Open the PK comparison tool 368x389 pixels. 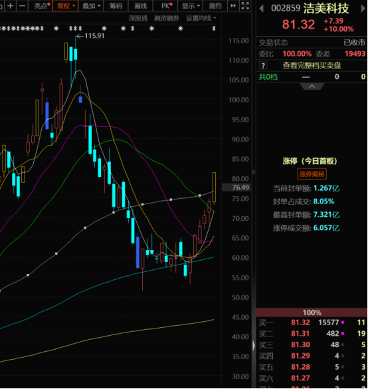(x=166, y=6)
